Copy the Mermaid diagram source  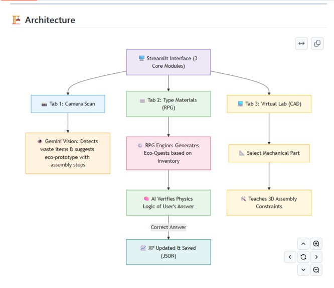[x=317, y=44]
